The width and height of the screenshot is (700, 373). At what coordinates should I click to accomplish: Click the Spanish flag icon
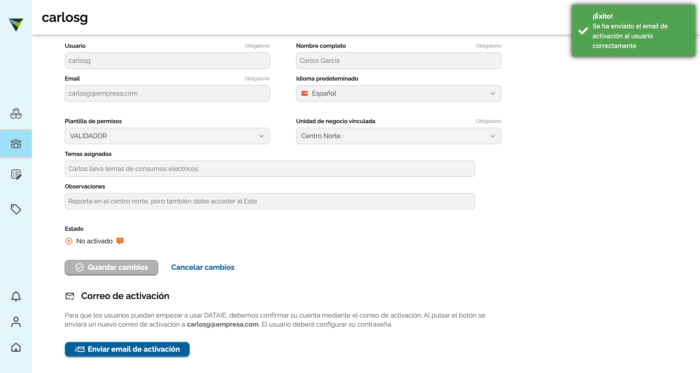pos(305,93)
